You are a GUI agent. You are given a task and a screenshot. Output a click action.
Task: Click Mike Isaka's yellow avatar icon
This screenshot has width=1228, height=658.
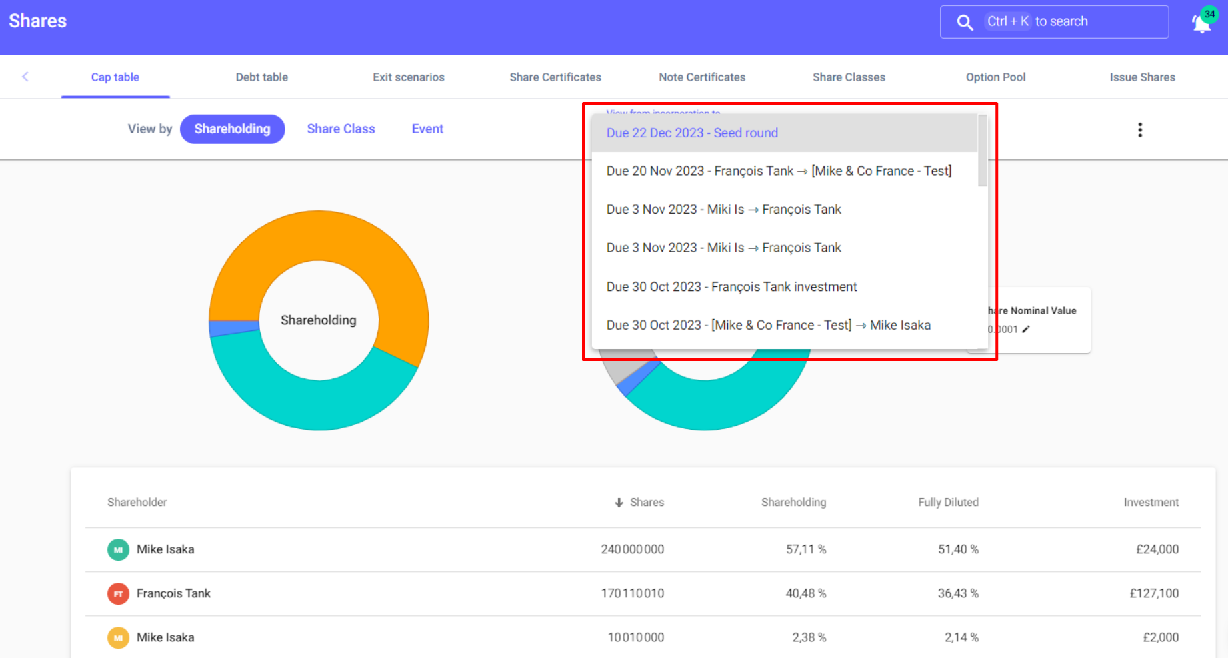pos(118,638)
